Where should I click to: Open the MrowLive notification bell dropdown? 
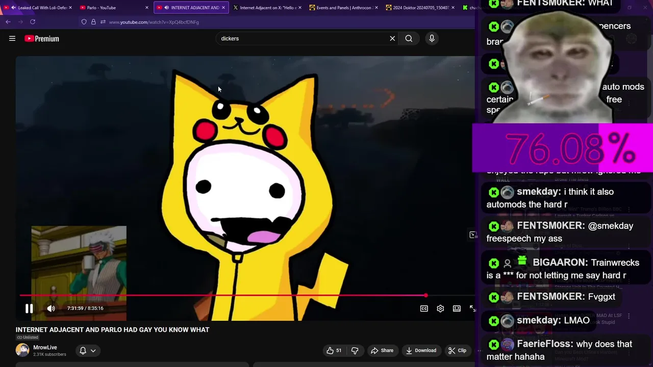pyautogui.click(x=88, y=350)
